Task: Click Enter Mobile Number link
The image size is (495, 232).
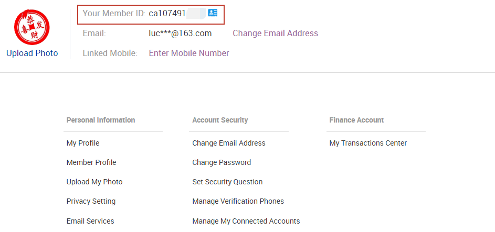Action: pyautogui.click(x=189, y=53)
